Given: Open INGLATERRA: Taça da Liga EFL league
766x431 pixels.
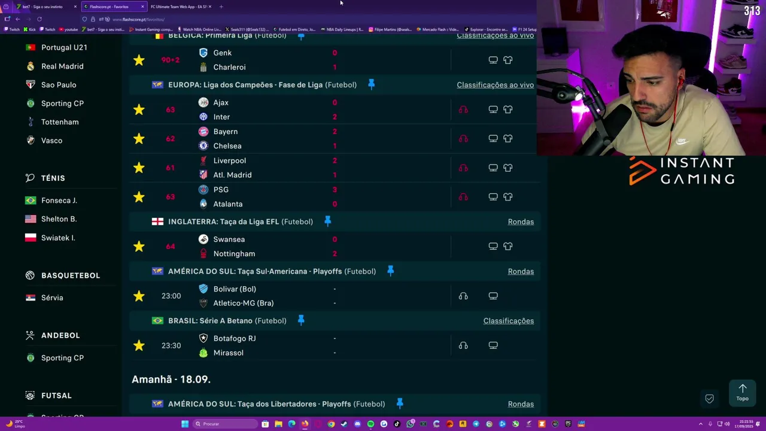Looking at the screenshot, I should point(241,221).
